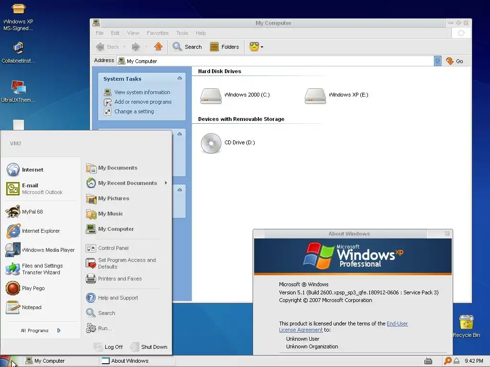Expand the Address bar dropdown
Viewport: 490px width, 367px height.
click(437, 61)
